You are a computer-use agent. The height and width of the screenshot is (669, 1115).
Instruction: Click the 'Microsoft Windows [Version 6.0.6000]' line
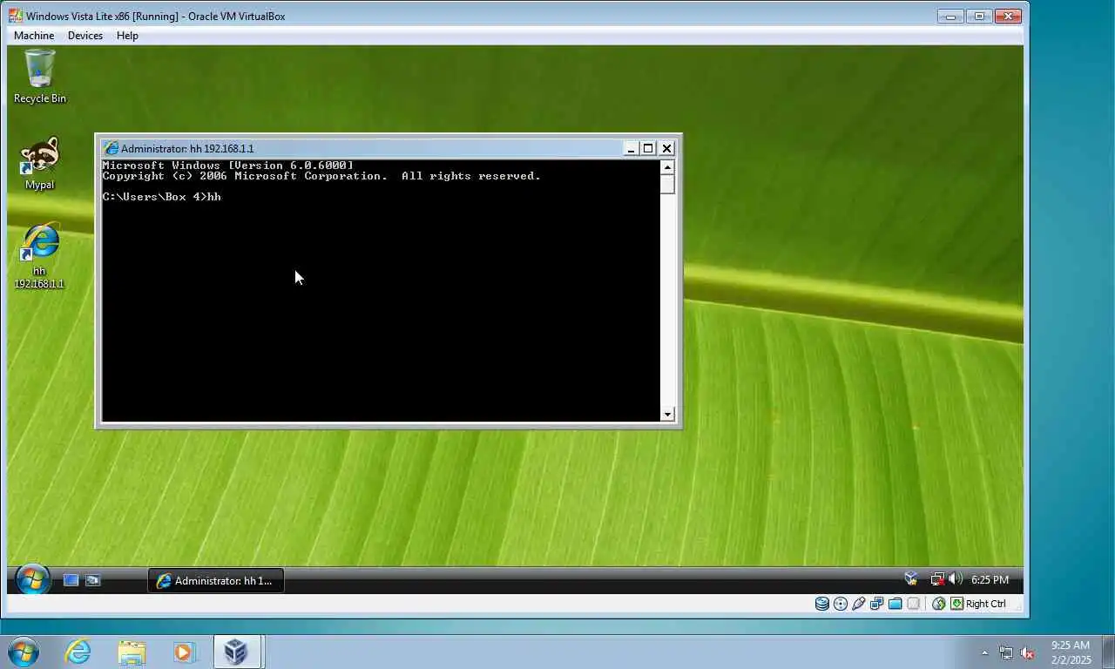227,166
